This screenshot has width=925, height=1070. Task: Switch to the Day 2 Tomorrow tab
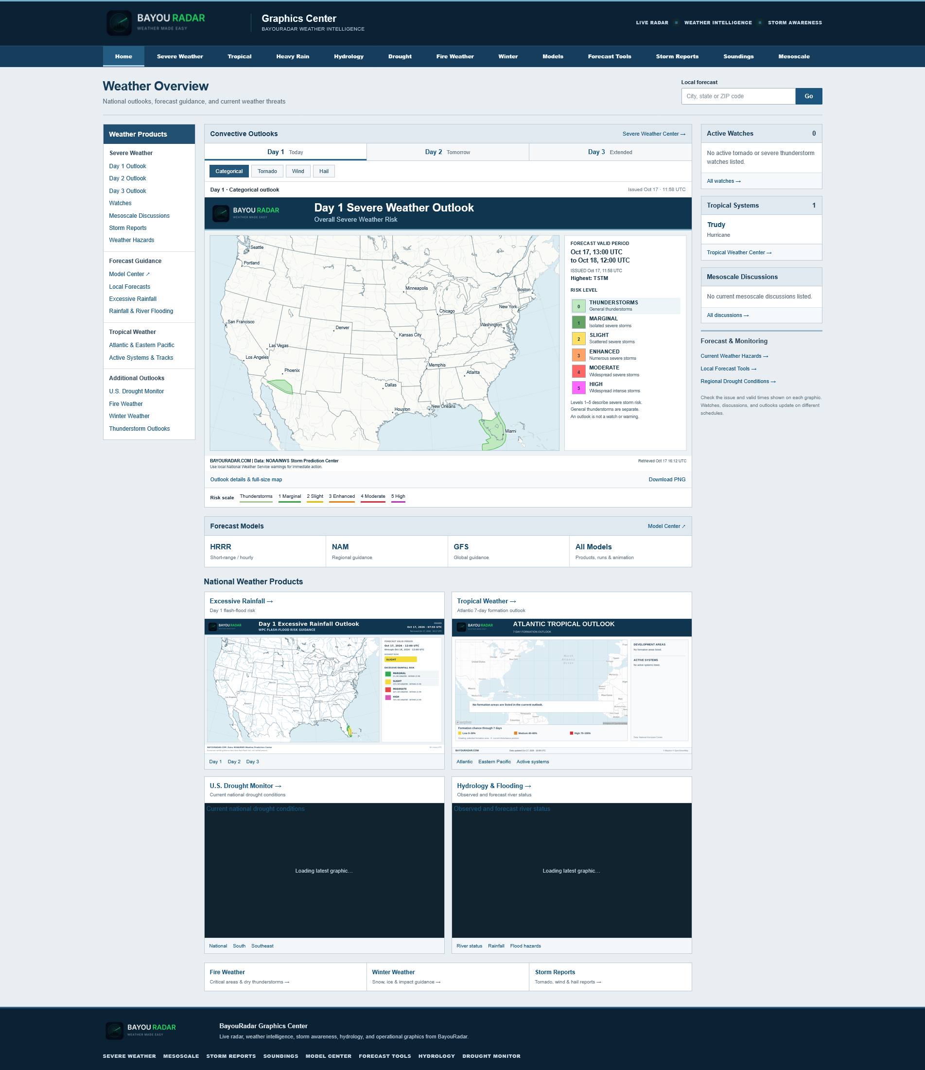[448, 152]
